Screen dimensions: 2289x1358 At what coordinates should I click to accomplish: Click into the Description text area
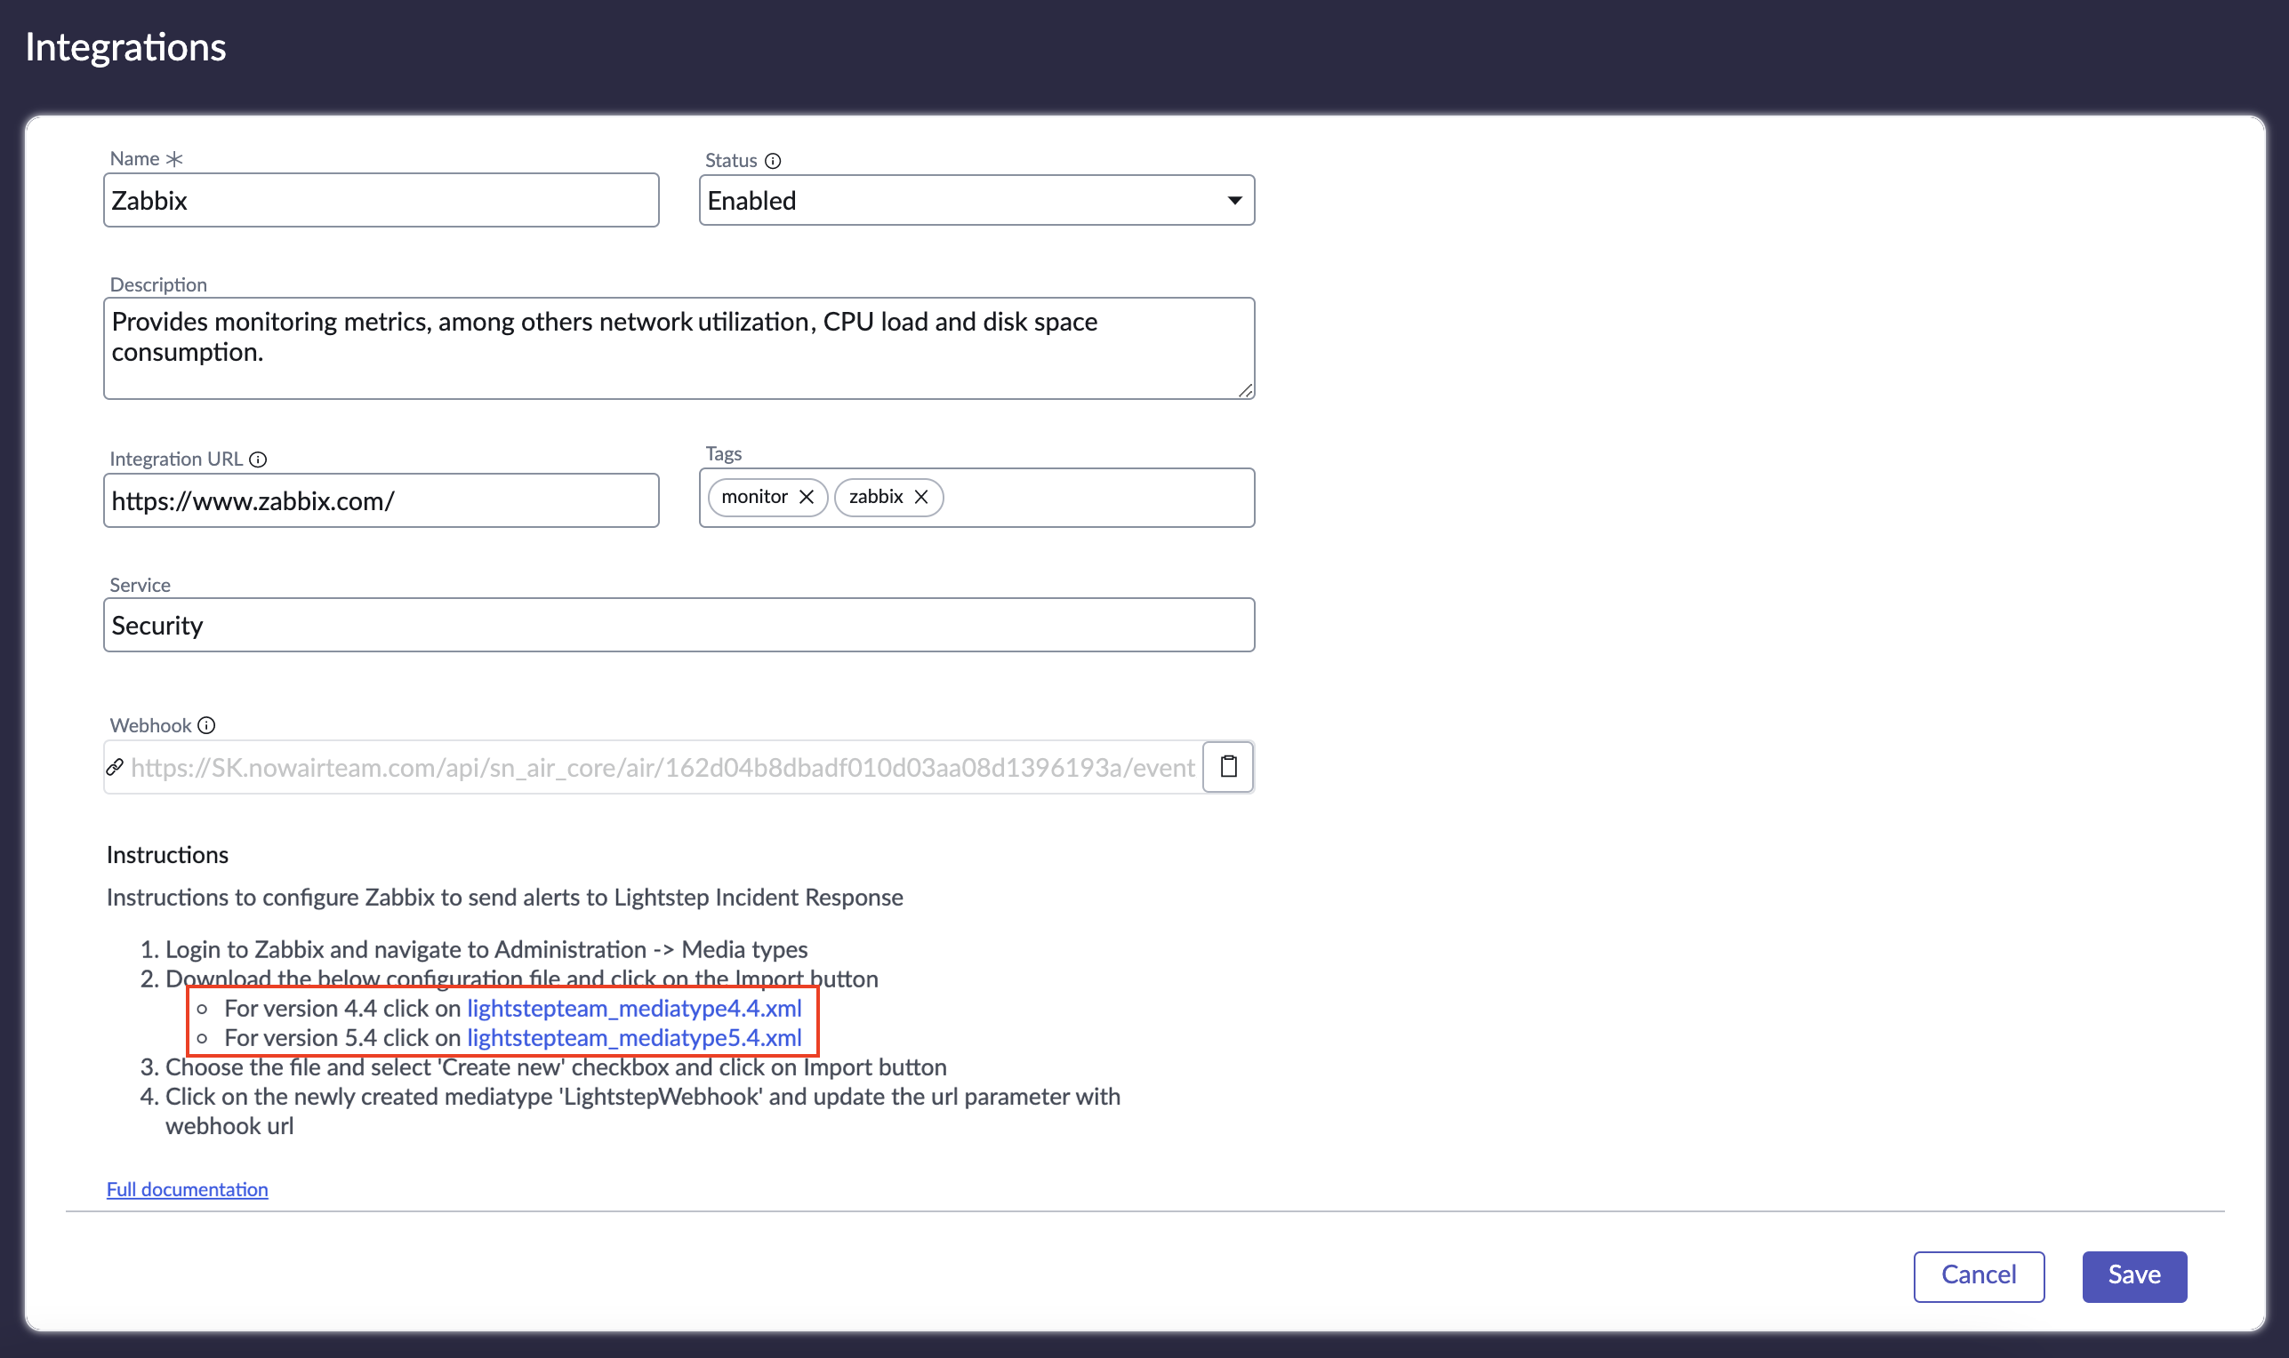[x=679, y=348]
